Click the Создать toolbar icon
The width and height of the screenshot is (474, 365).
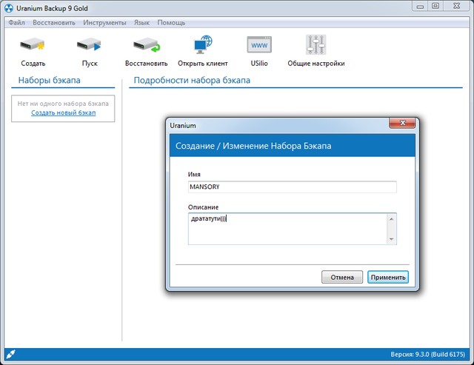click(33, 47)
